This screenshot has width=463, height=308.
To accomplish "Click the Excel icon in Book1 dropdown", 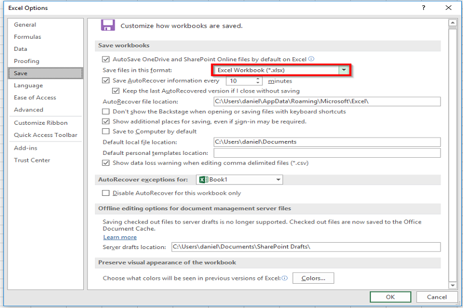I will 204,180.
